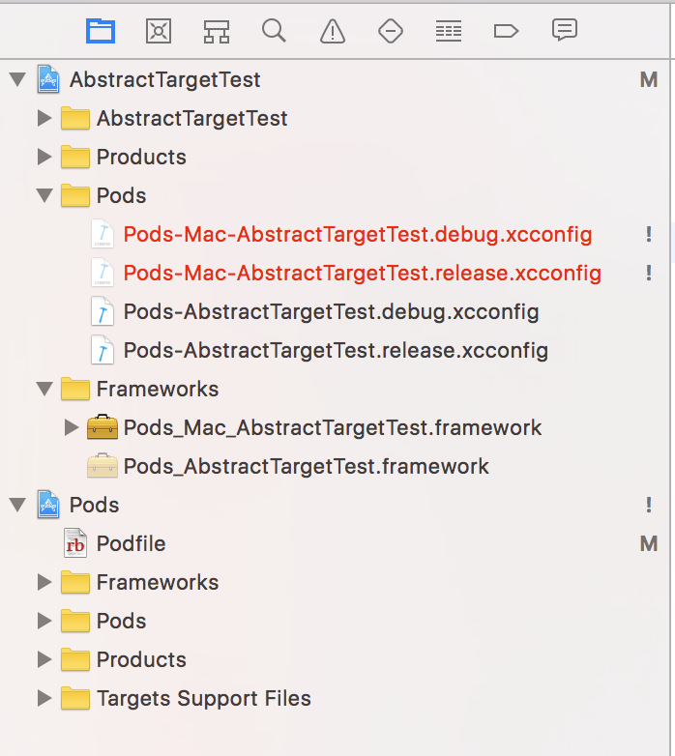This screenshot has width=675, height=756.
Task: Open the Find navigator magnifier icon
Action: pyautogui.click(x=274, y=31)
